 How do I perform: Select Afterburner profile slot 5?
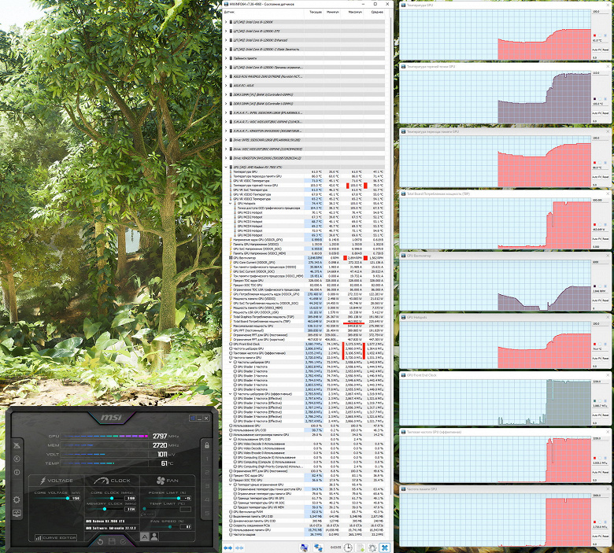pos(207,513)
